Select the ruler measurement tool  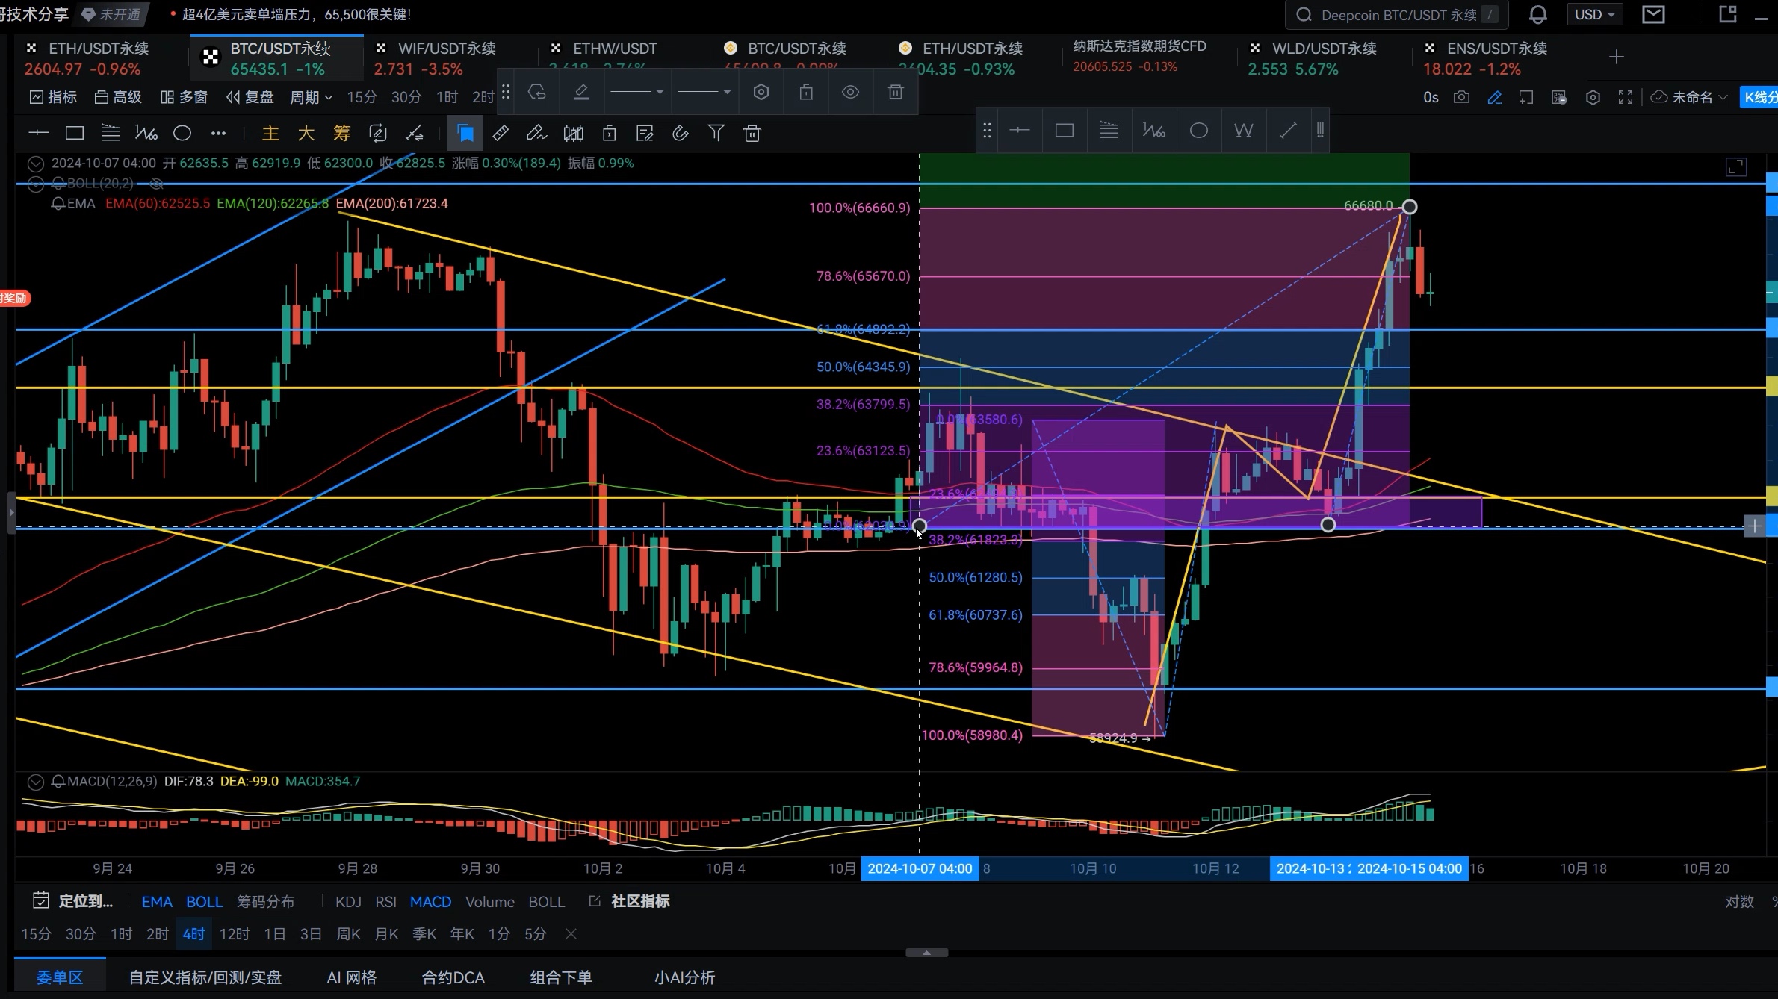501,134
